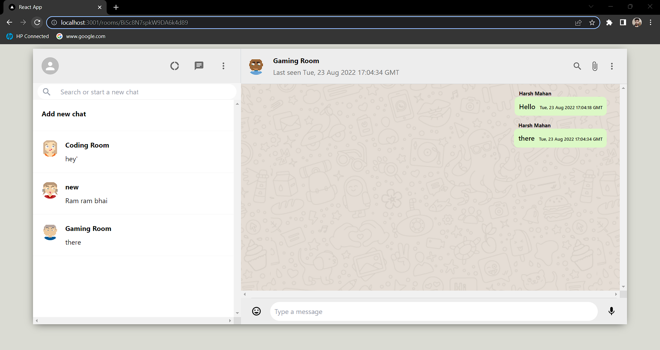
Task: Open the emoji picker
Action: (256, 311)
